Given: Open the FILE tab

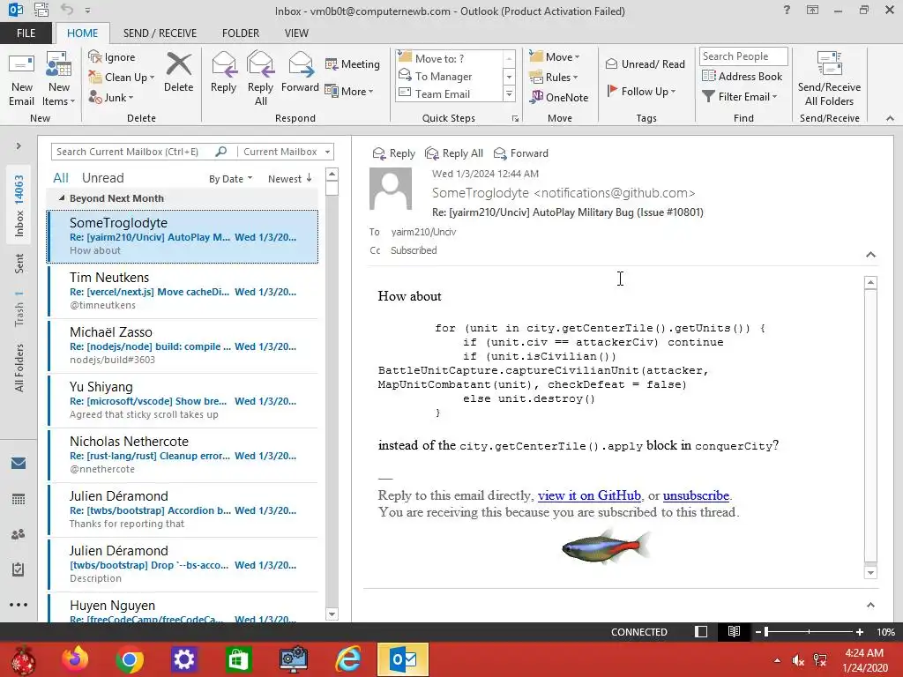Looking at the screenshot, I should pos(26,33).
